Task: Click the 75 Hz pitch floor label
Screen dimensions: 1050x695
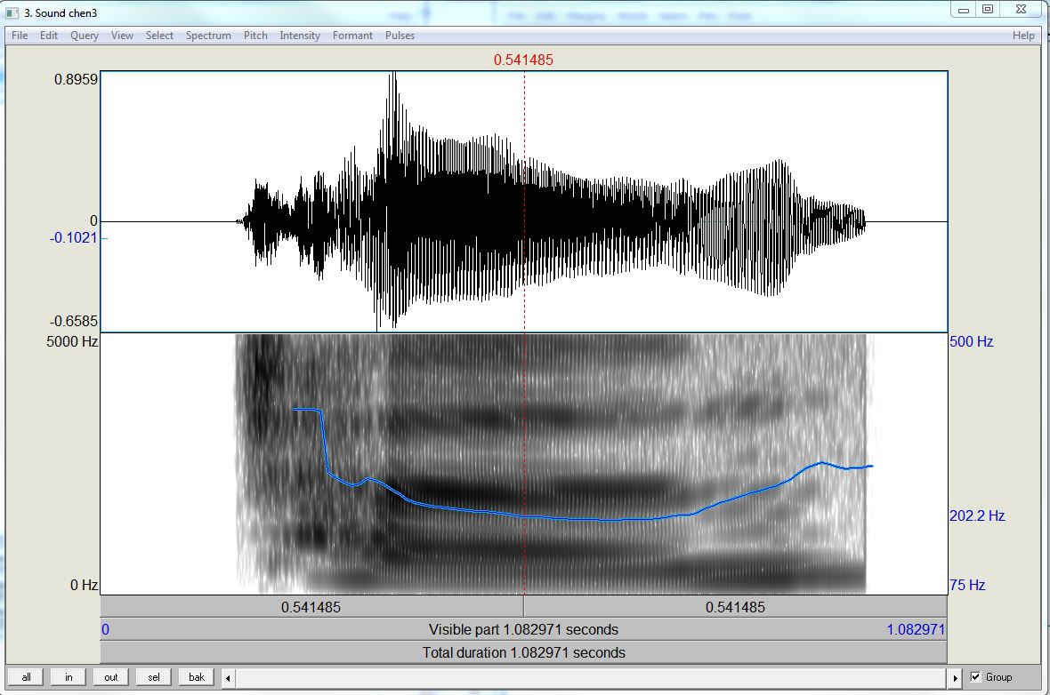Action: point(967,586)
